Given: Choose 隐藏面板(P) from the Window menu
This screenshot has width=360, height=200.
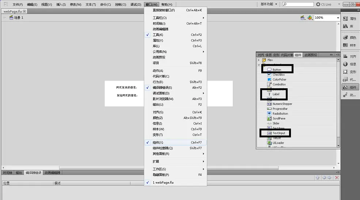Looking at the screenshot, I should 176,175.
